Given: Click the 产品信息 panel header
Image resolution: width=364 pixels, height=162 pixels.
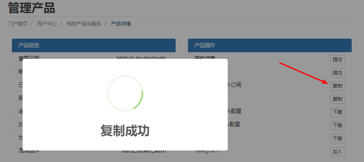Looking at the screenshot, I should 94,45.
